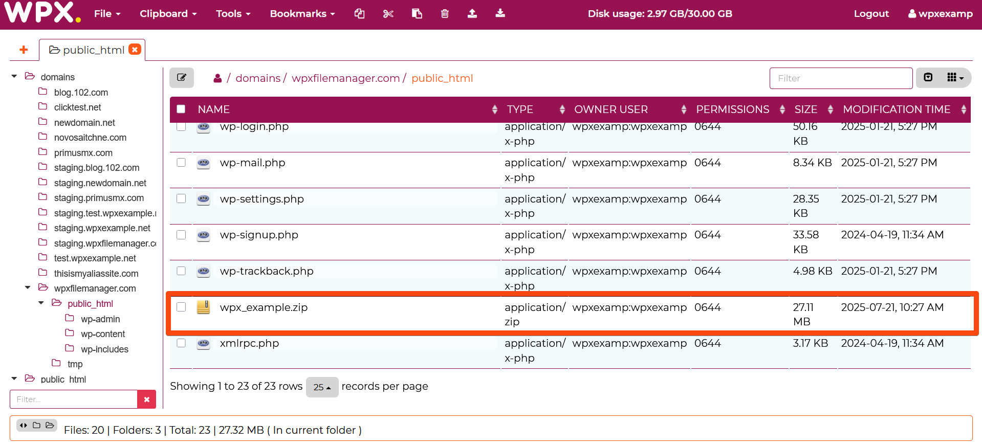
Task: Click the select-all box icon beside Filter
Action: coord(928,77)
